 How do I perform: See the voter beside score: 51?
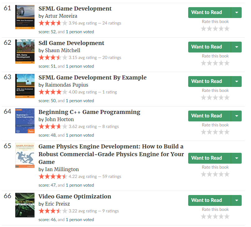pyautogui.click(x=80, y=66)
